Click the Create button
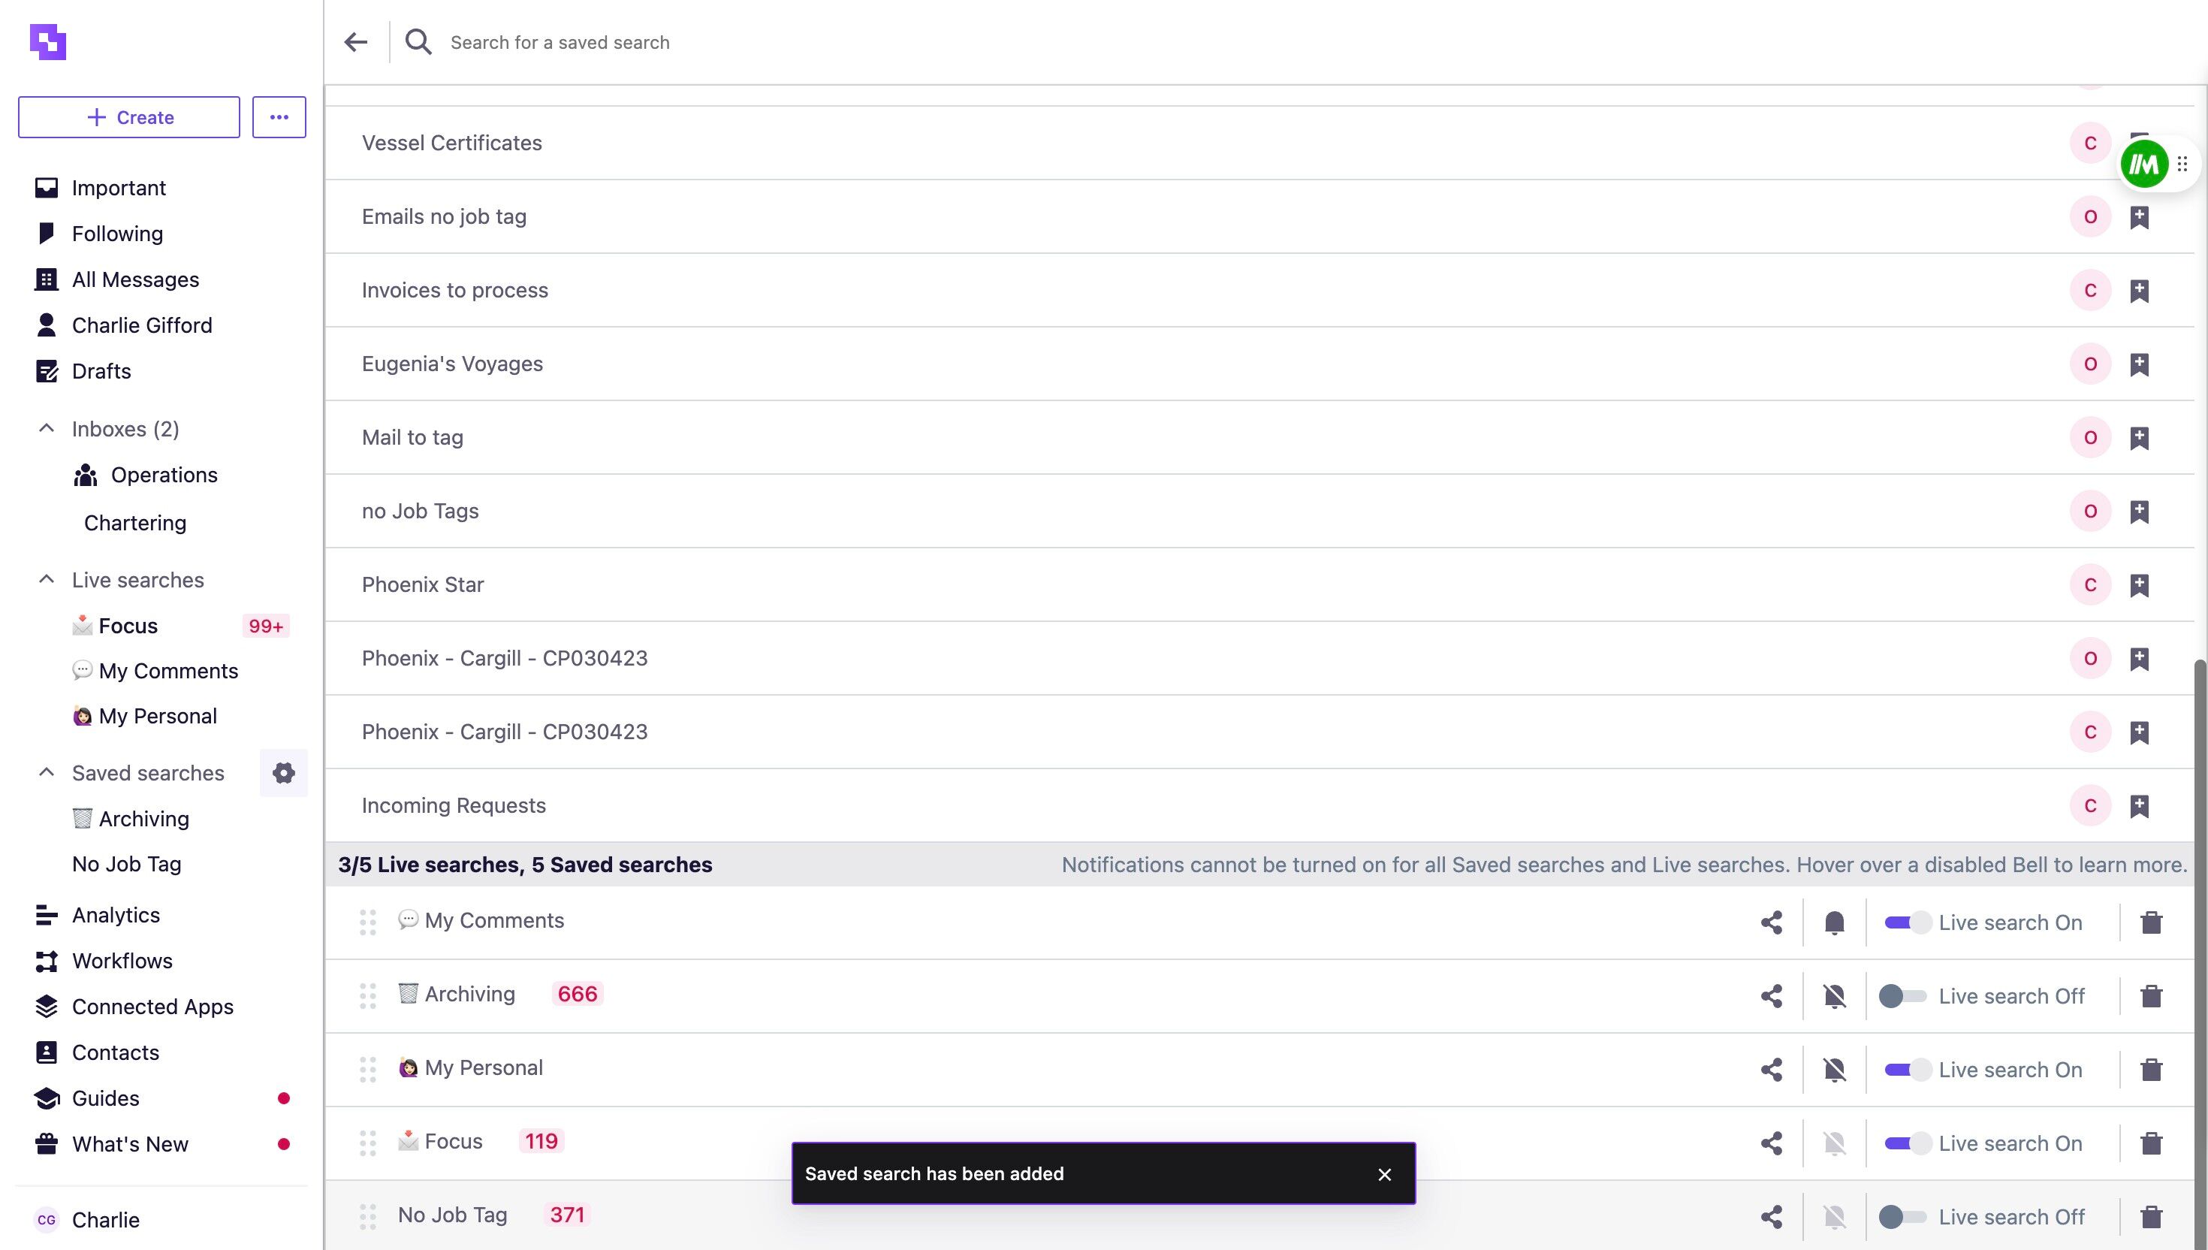The height and width of the screenshot is (1250, 2208). 128,116
